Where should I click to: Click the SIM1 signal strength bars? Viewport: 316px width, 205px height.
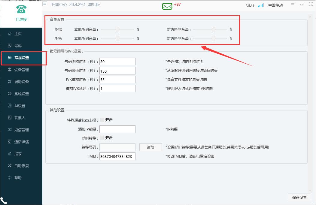pos(261,5)
